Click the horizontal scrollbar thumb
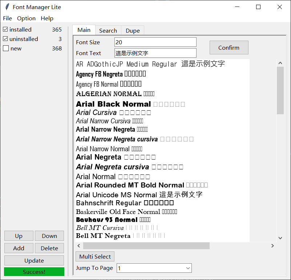Screen dimensions: 291x280 pyautogui.click(x=146, y=246)
